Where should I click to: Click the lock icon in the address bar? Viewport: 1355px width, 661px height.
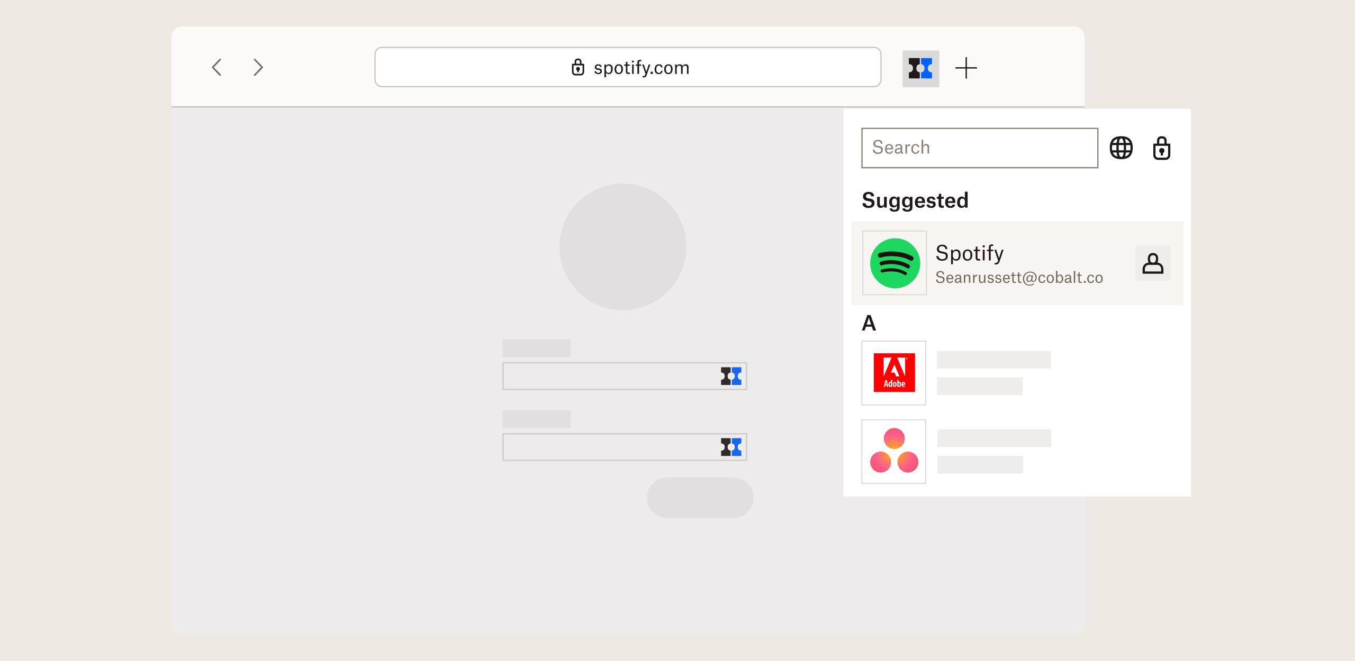[x=574, y=67]
